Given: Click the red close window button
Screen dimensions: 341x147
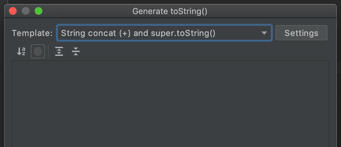Looking at the screenshot, I should [13, 11].
